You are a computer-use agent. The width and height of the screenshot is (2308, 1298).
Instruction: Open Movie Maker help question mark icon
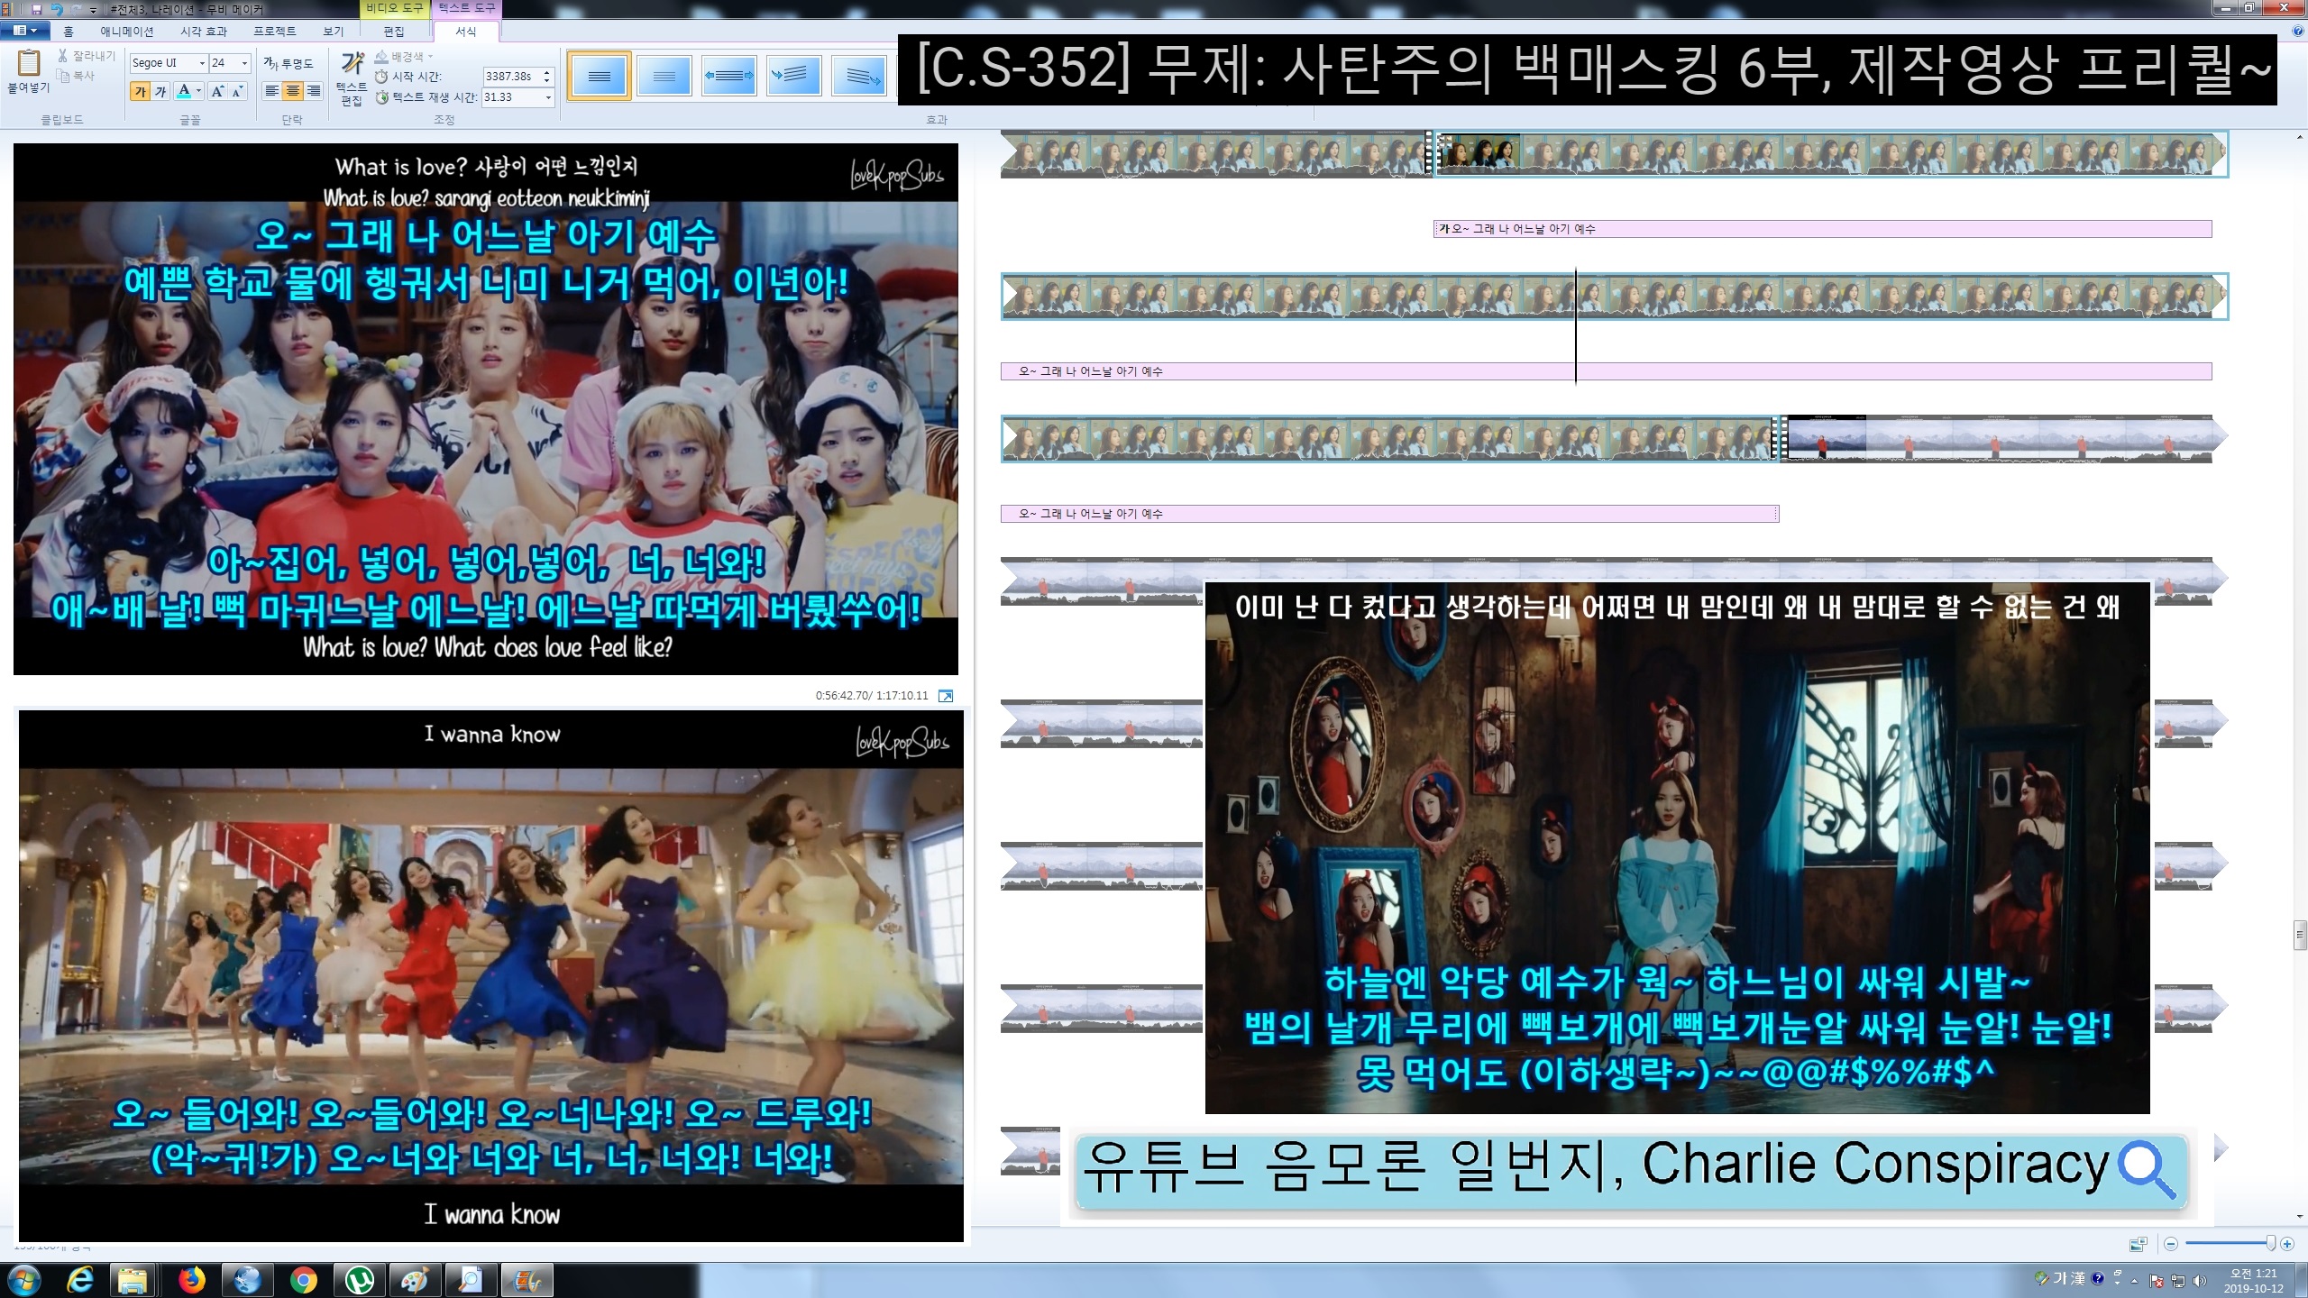[x=2297, y=31]
